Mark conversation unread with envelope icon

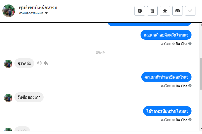point(178,11)
